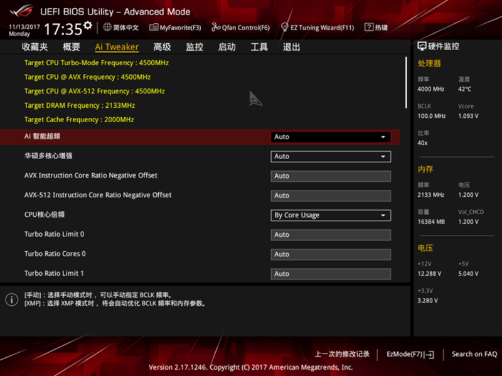Click the 电压 section heading
502x376 pixels.
425,248
